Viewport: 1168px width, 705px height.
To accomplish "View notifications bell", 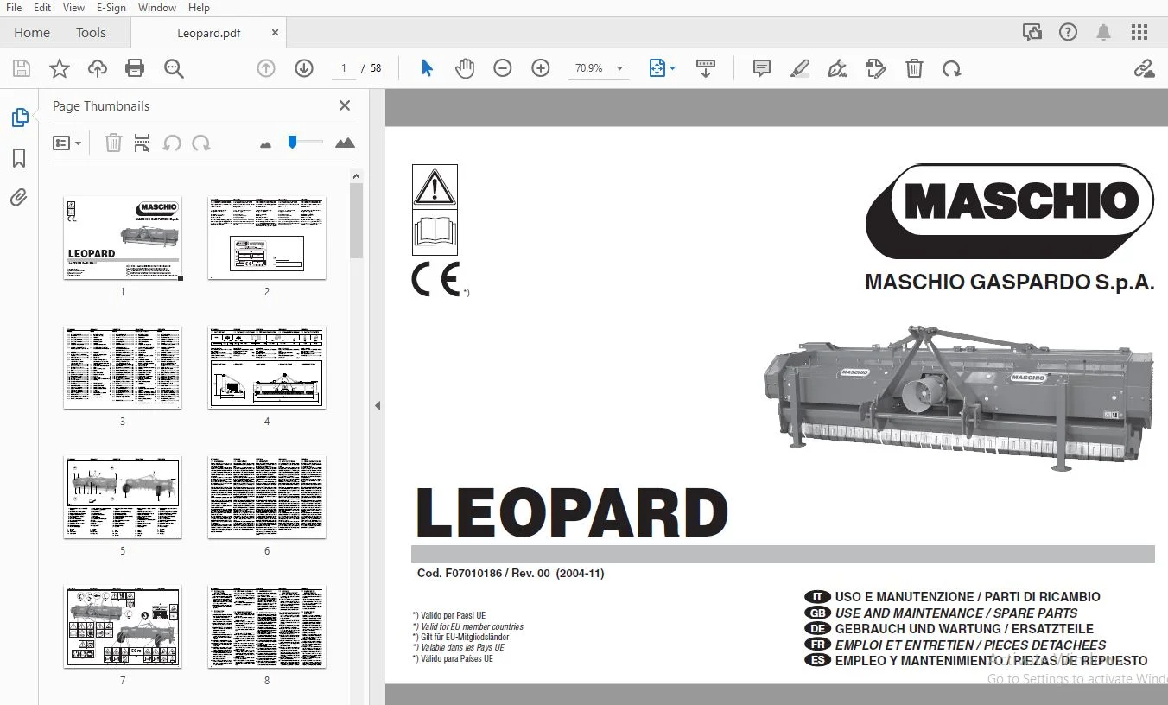I will [x=1104, y=33].
